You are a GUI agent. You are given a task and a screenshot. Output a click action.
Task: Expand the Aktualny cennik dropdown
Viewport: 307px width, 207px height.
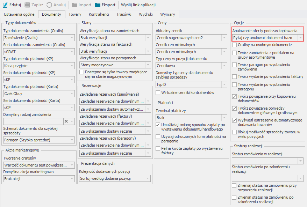click(x=224, y=37)
